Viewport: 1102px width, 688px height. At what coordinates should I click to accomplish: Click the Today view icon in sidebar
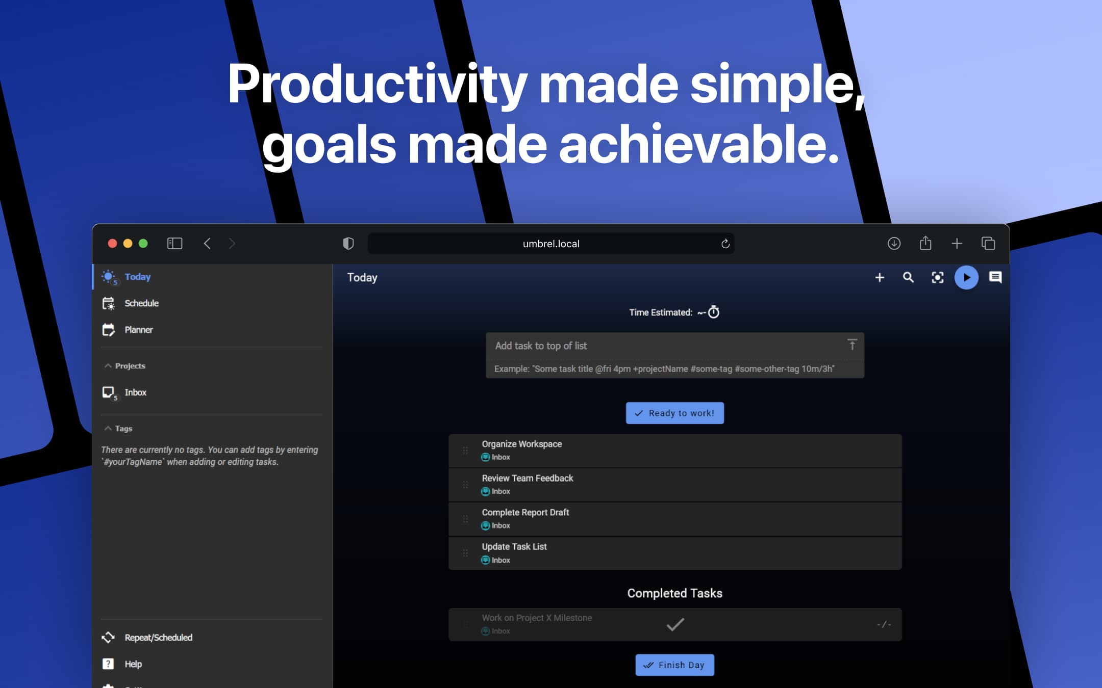109,276
